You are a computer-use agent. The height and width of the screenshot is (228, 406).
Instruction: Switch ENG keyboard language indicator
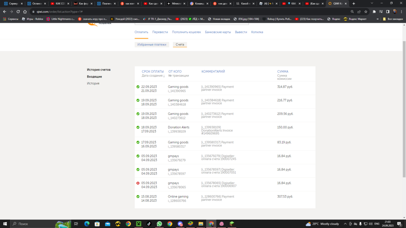pyautogui.click(x=377, y=224)
